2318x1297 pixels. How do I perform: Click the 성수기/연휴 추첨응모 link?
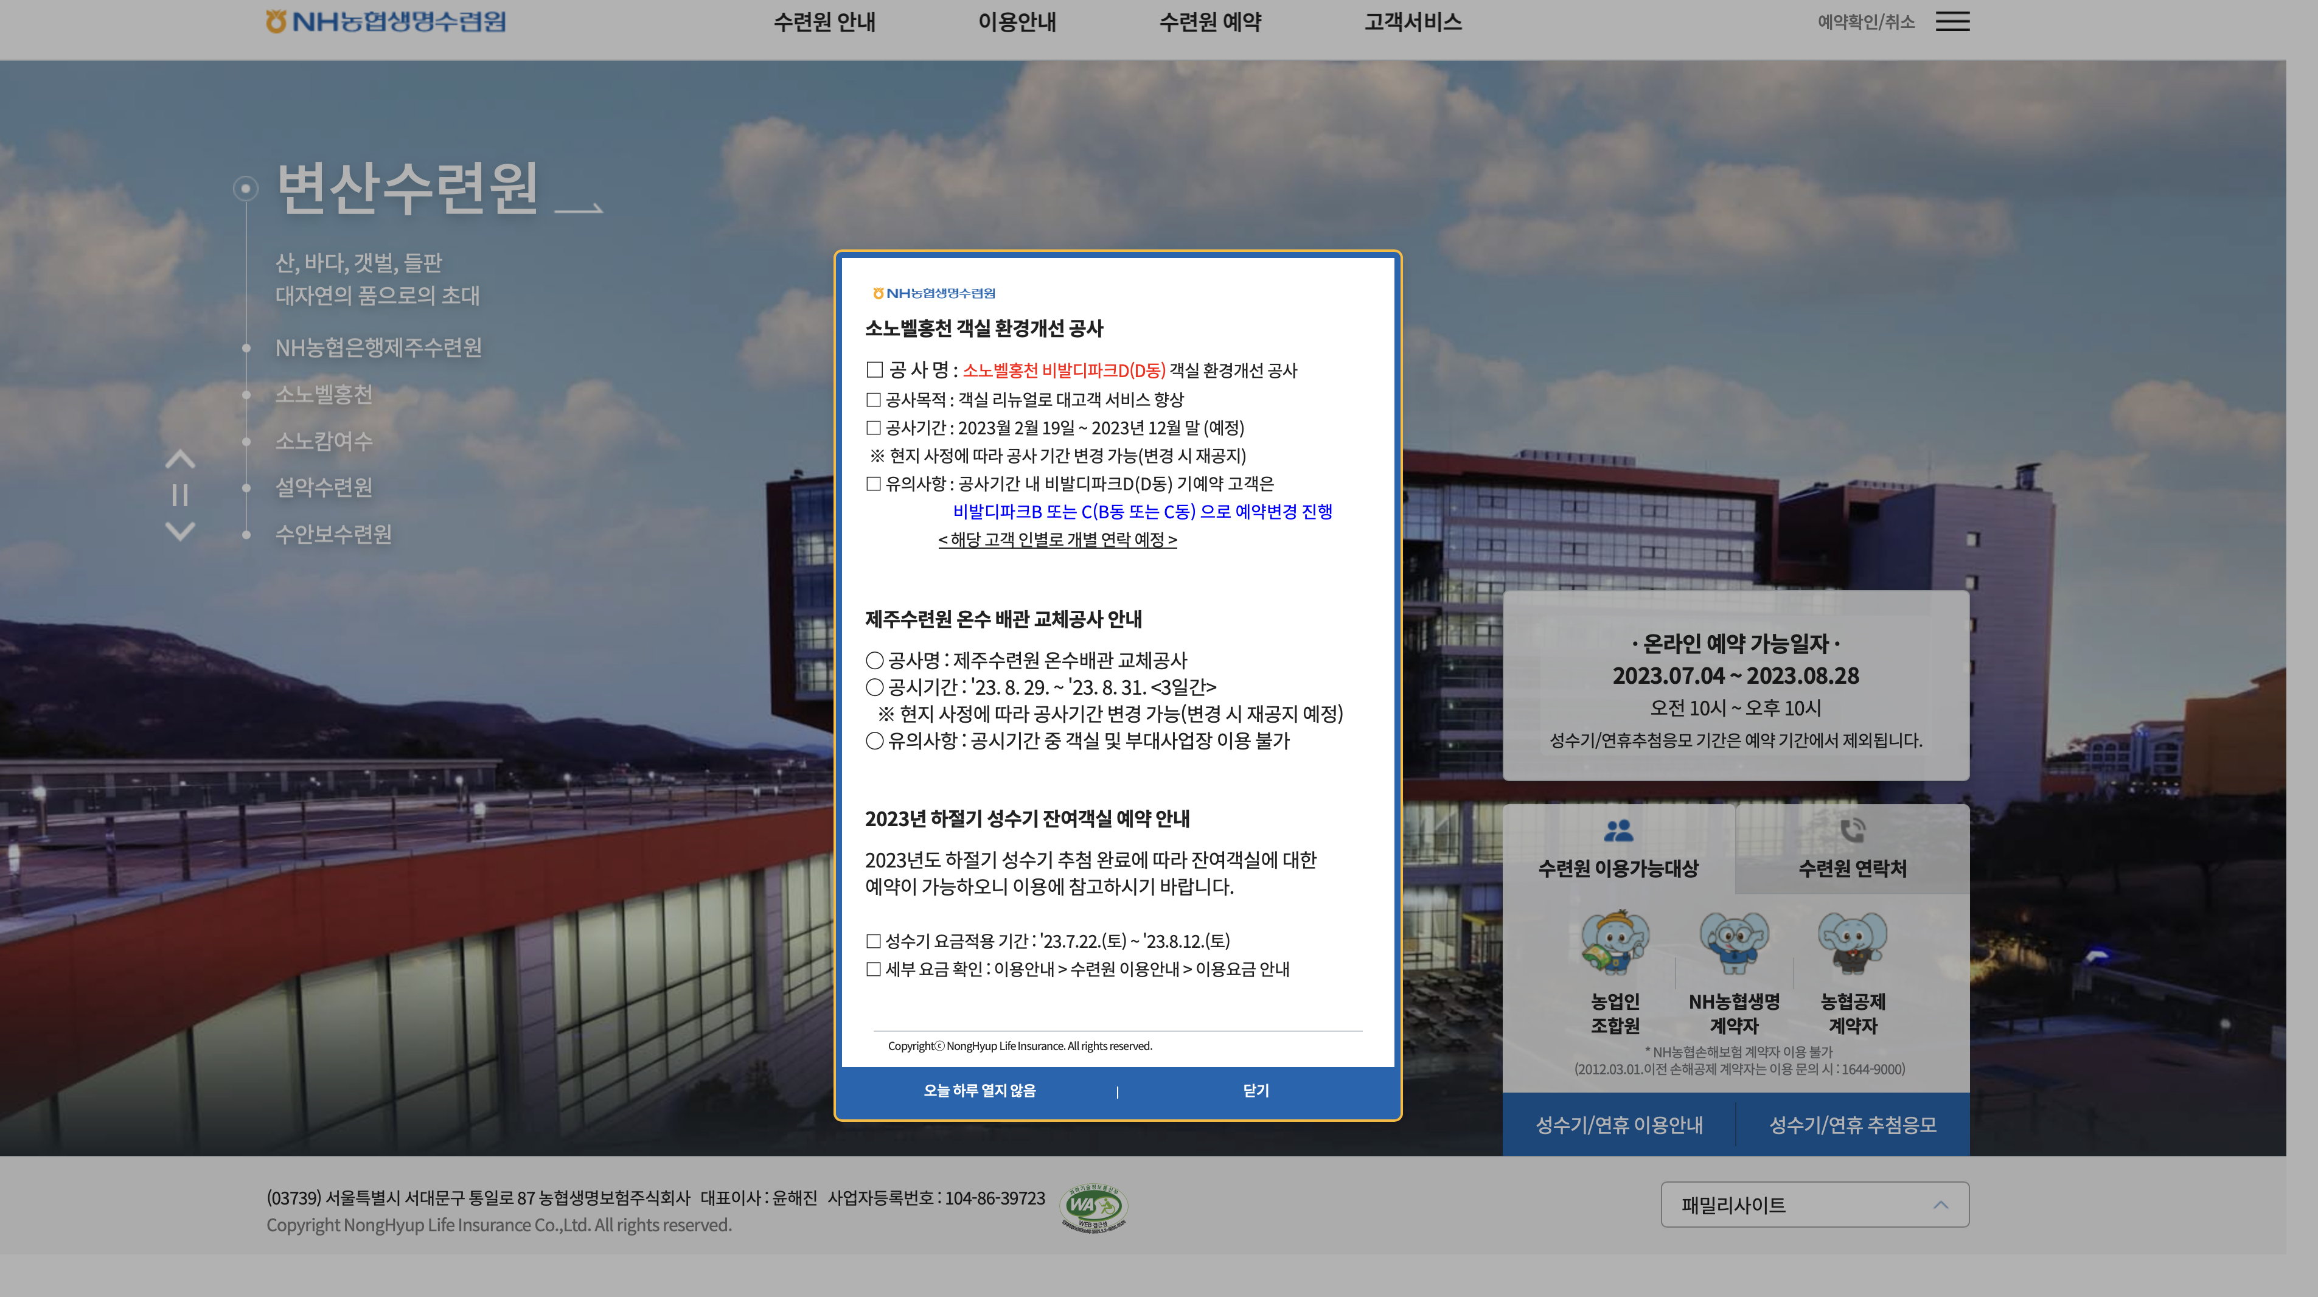point(1852,1125)
